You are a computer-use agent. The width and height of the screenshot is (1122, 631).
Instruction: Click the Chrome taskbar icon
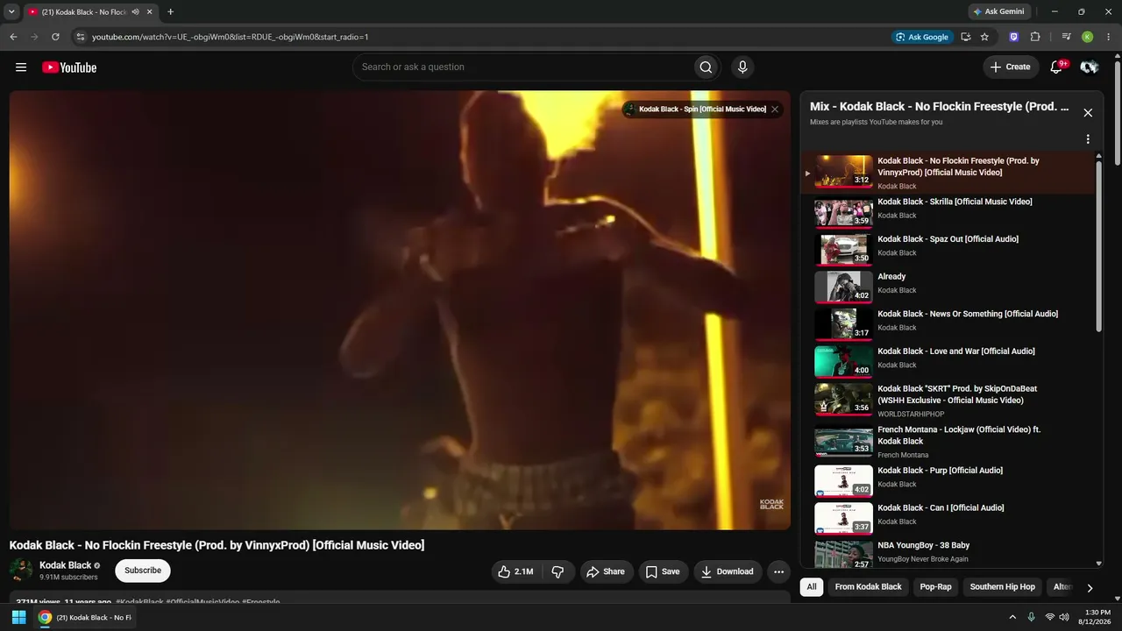coord(45,617)
